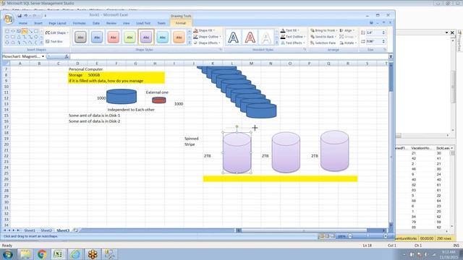Open the Edit Shape options
463x260 pixels.
[56, 32]
